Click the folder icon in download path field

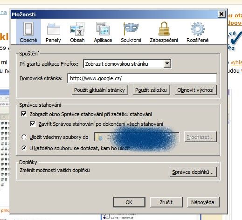point(99,137)
